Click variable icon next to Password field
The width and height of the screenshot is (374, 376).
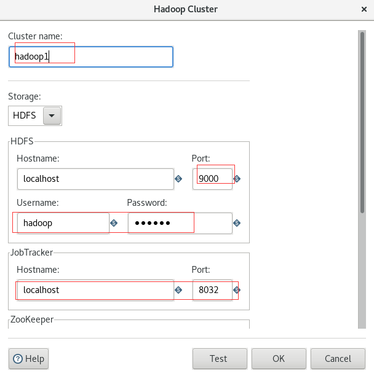pyautogui.click(x=237, y=223)
